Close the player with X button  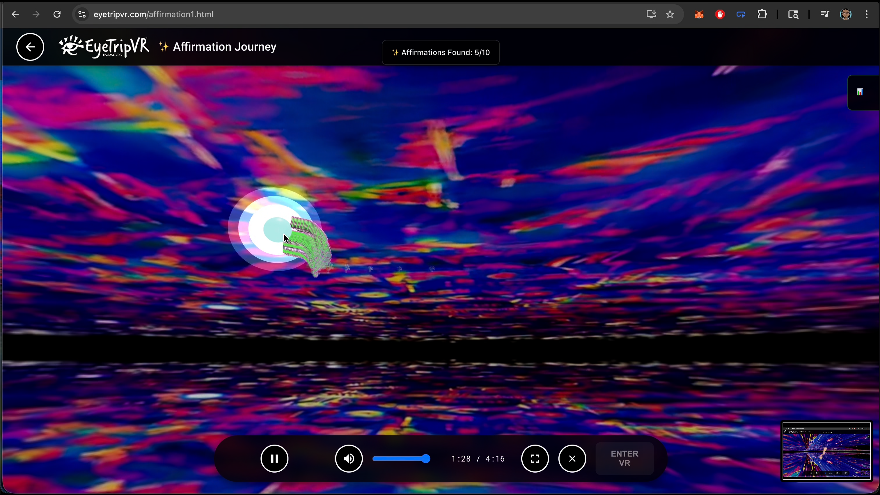pos(572,458)
